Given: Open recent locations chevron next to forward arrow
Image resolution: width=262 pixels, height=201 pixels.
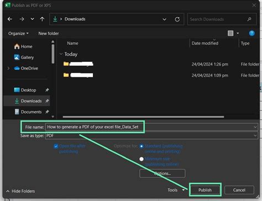Looking at the screenshot, I should click(x=32, y=19).
